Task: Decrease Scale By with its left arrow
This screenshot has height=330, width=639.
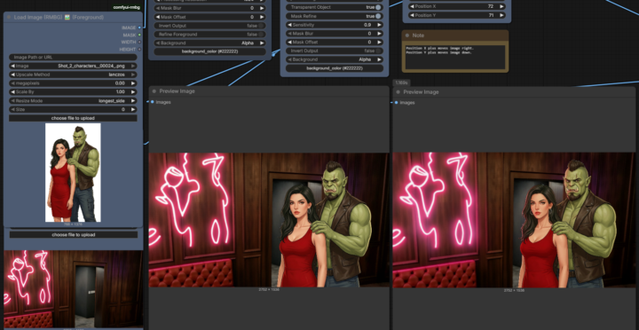Action: point(12,92)
